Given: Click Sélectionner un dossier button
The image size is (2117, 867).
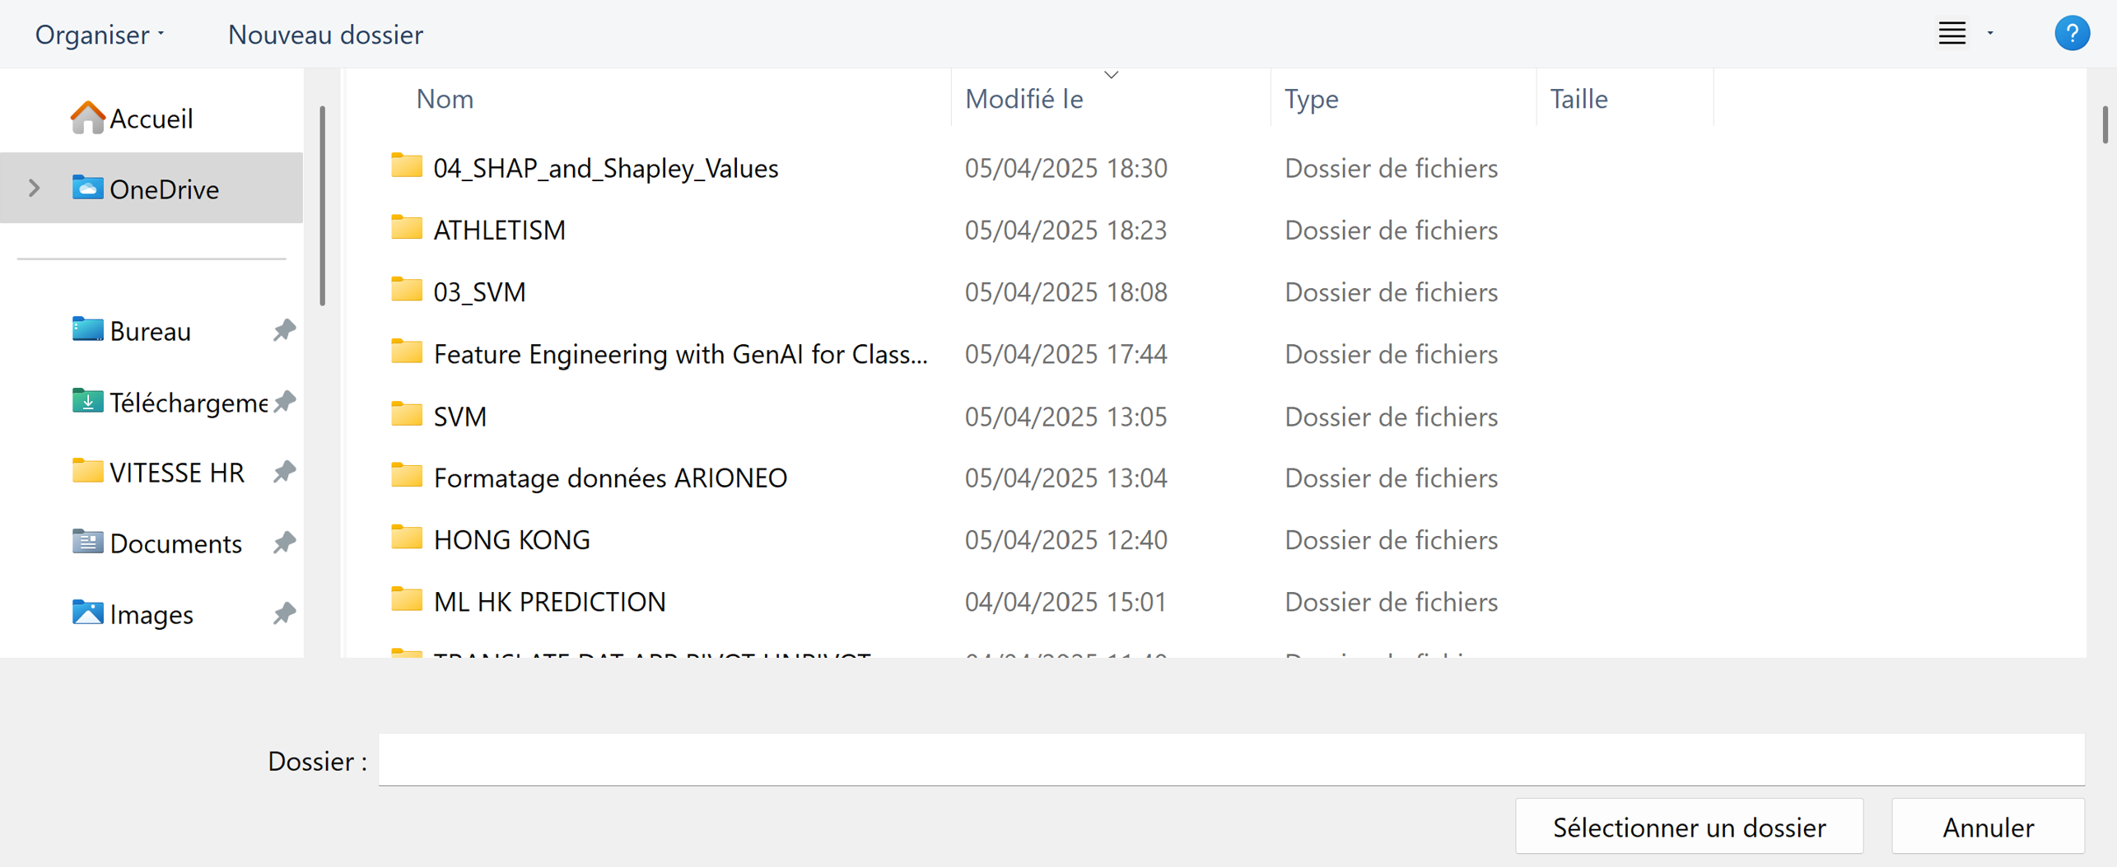Looking at the screenshot, I should pyautogui.click(x=1689, y=827).
